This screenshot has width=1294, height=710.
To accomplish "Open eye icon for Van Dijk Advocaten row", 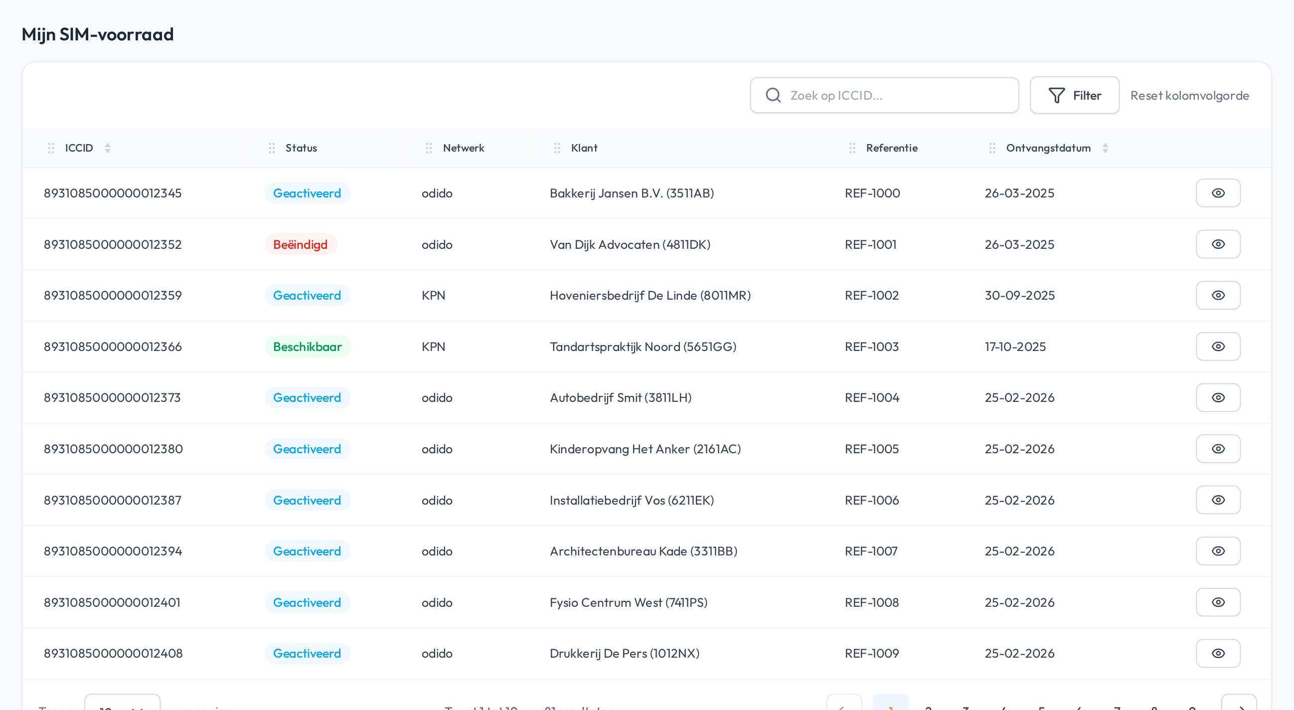I will [x=1218, y=244].
